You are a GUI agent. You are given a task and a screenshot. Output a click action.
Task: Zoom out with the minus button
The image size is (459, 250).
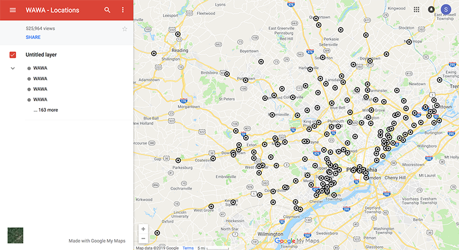[x=143, y=239]
